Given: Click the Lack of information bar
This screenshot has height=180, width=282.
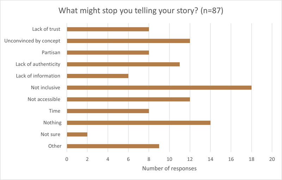Looking at the screenshot, I should point(98,76).
